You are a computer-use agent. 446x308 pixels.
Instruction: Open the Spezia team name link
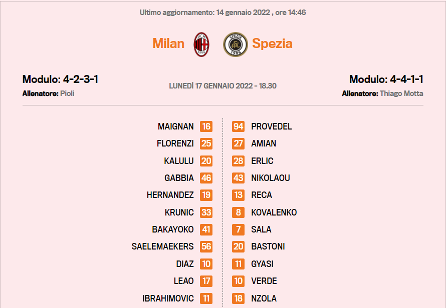[x=272, y=43]
